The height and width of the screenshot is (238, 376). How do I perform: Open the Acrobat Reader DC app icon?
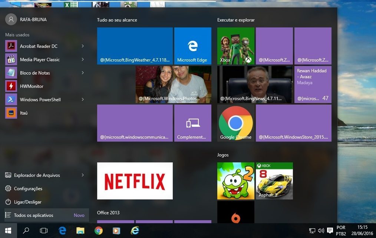[11, 46]
